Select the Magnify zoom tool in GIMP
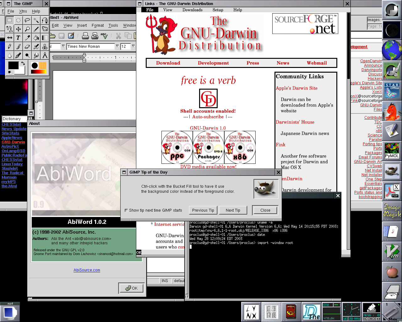Screen dimensions: 402x322 (x=27, y=29)
